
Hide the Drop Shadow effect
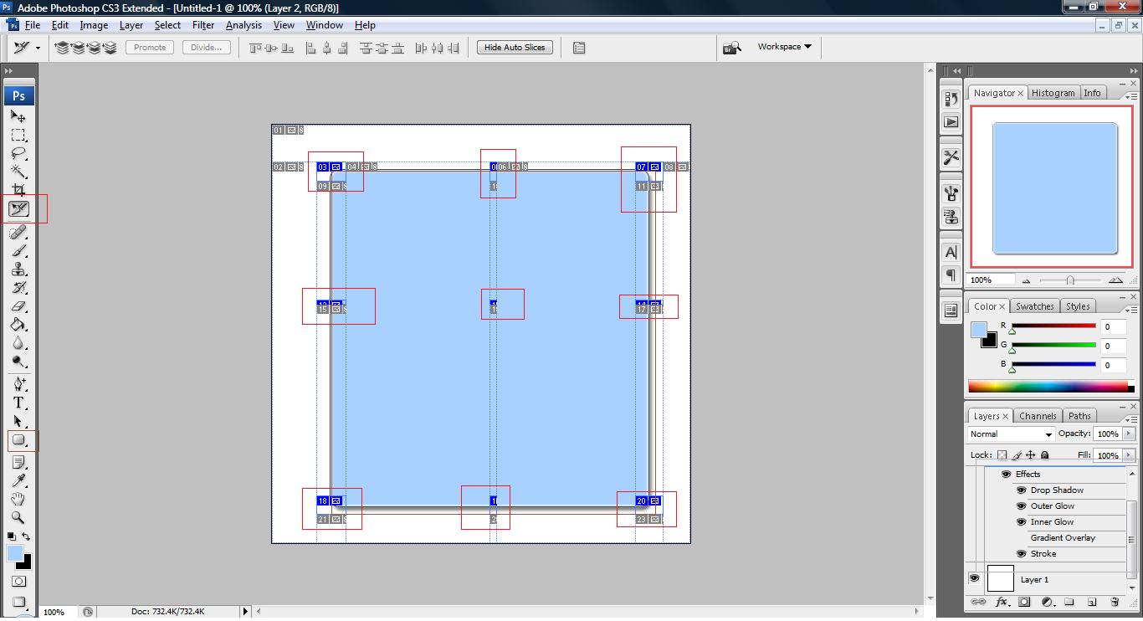[1021, 490]
